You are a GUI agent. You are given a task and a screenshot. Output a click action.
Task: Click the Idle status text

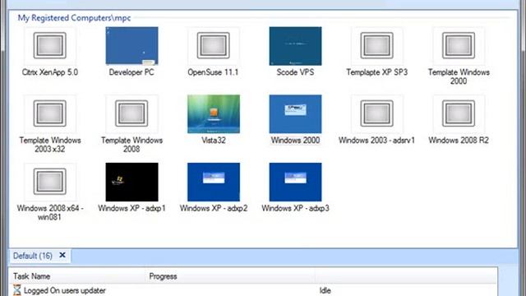click(325, 290)
